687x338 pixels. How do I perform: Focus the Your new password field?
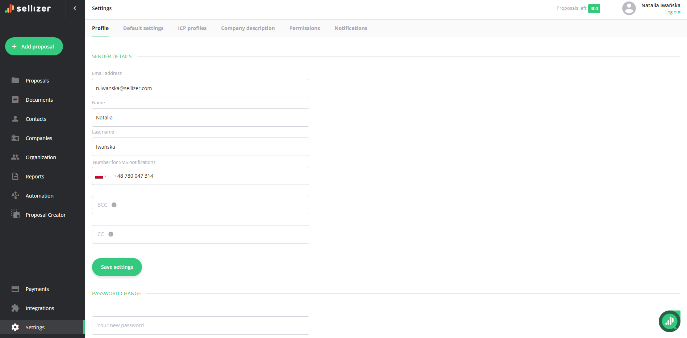pyautogui.click(x=200, y=325)
